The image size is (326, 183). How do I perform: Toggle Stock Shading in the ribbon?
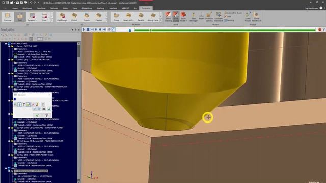point(168,17)
